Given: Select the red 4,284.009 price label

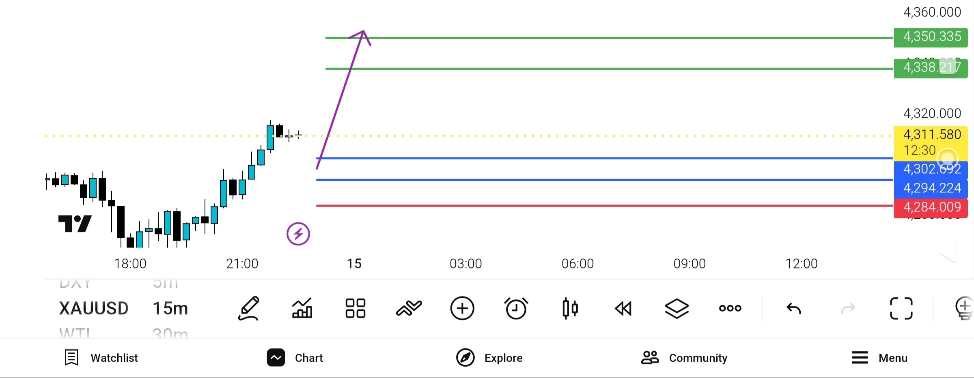Looking at the screenshot, I should 931,207.
